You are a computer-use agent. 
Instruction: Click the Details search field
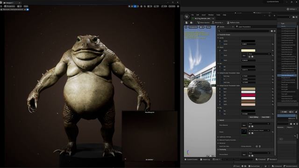click(x=244, y=31)
